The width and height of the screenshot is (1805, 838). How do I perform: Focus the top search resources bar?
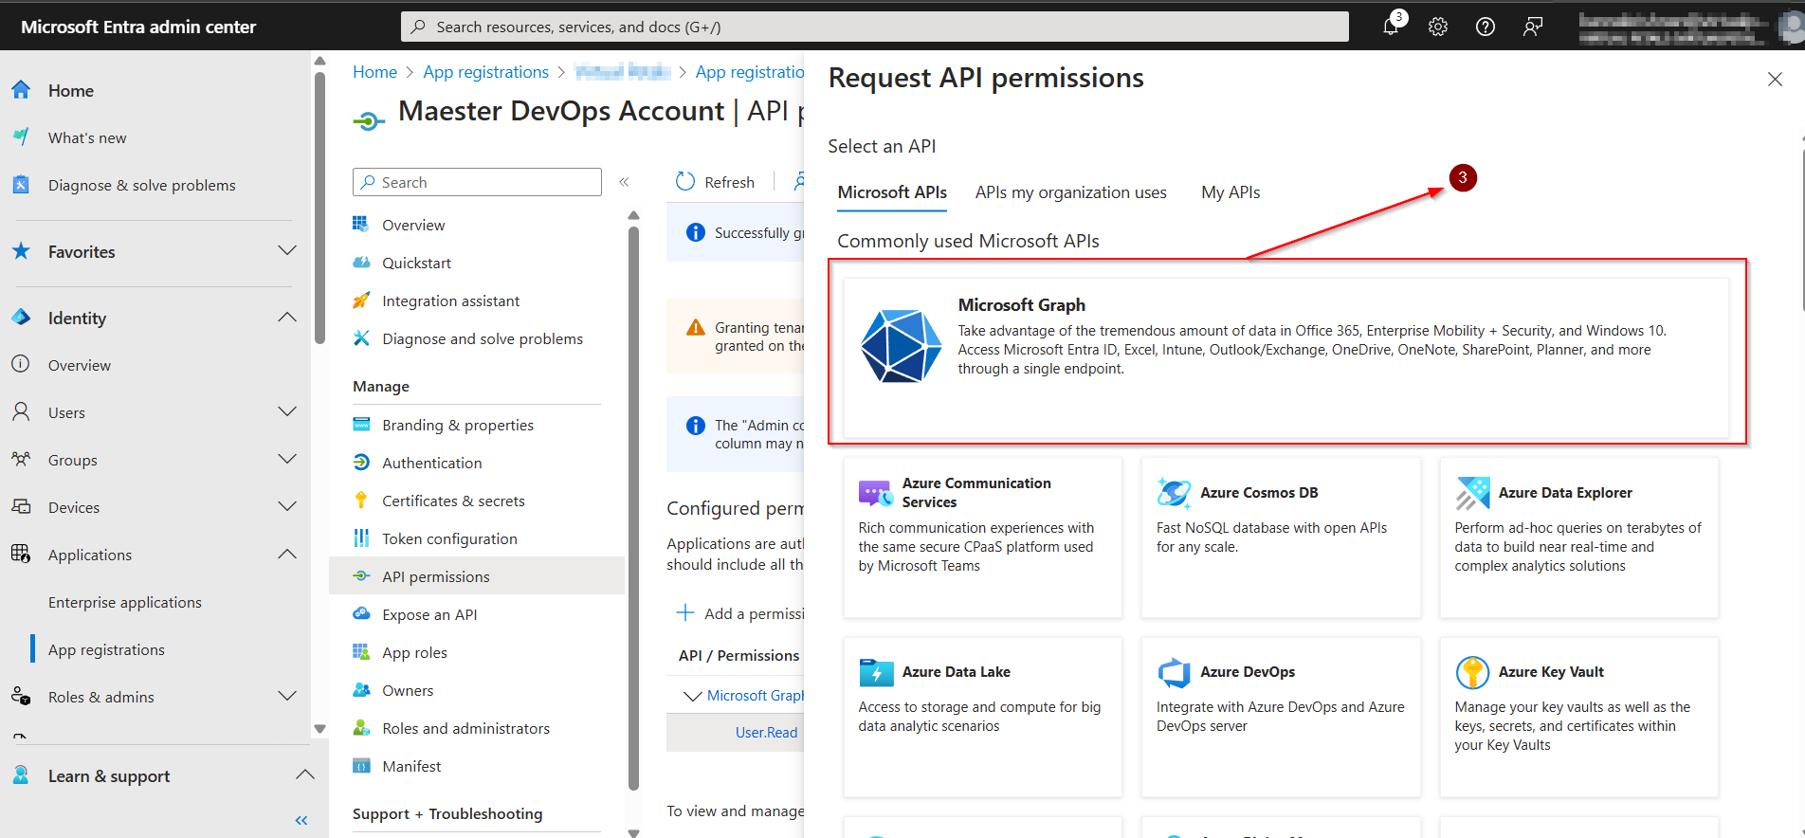pyautogui.click(x=874, y=27)
